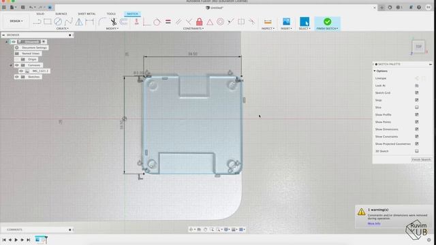The width and height of the screenshot is (436, 245).
Task: Select the Spline sketch tool
Action: point(68,22)
